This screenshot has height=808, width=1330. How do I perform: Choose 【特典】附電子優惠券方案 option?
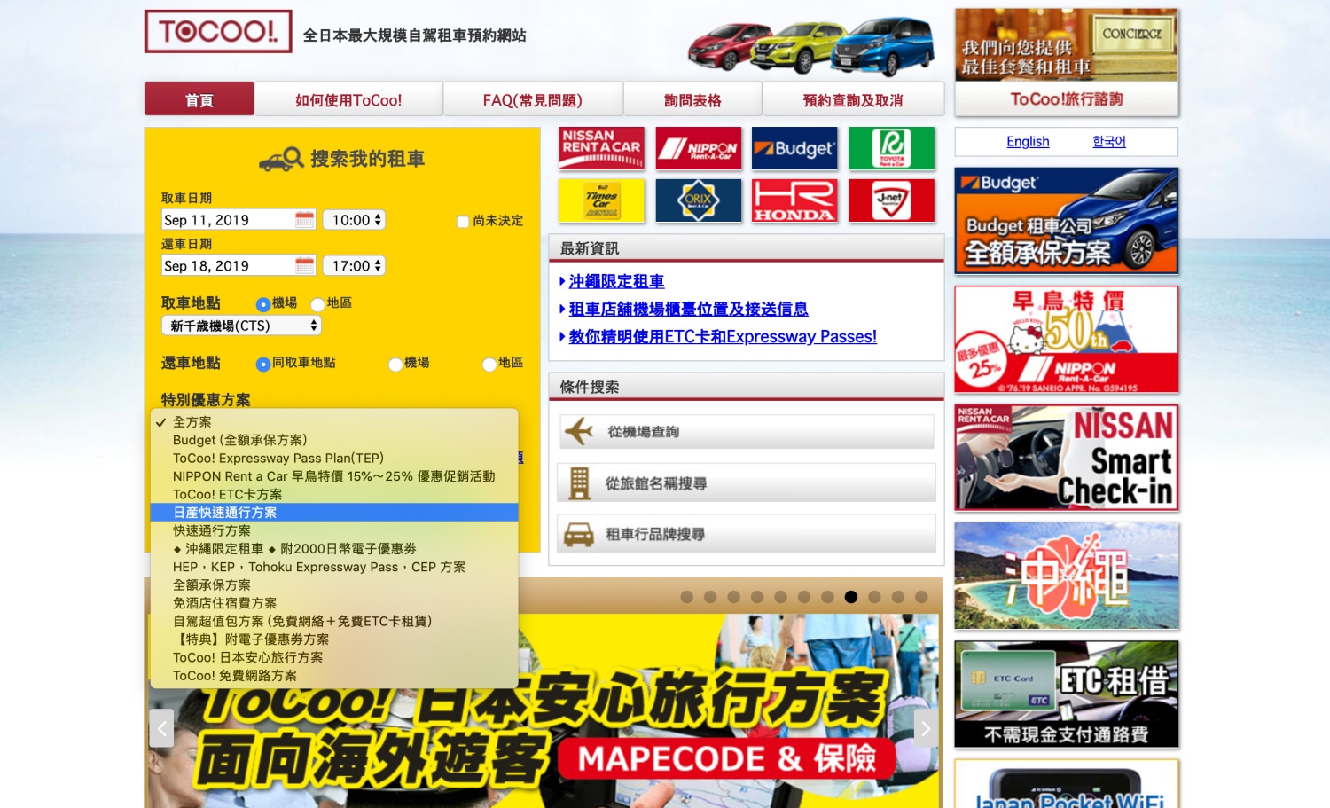pos(334,639)
